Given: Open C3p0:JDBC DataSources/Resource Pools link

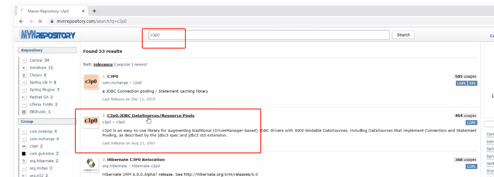Looking at the screenshot, I should [151, 116].
